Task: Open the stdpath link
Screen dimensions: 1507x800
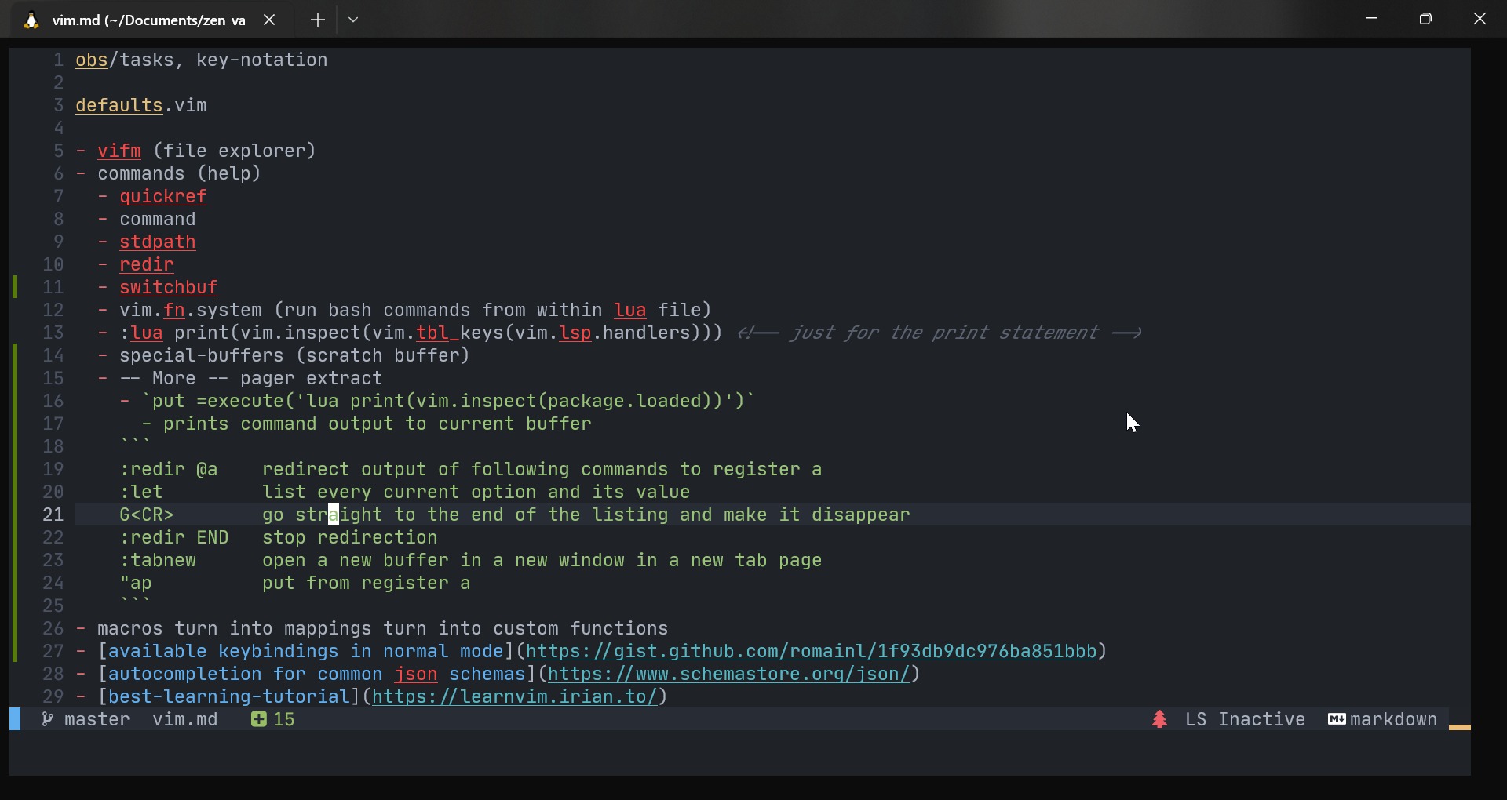Action: click(x=157, y=242)
